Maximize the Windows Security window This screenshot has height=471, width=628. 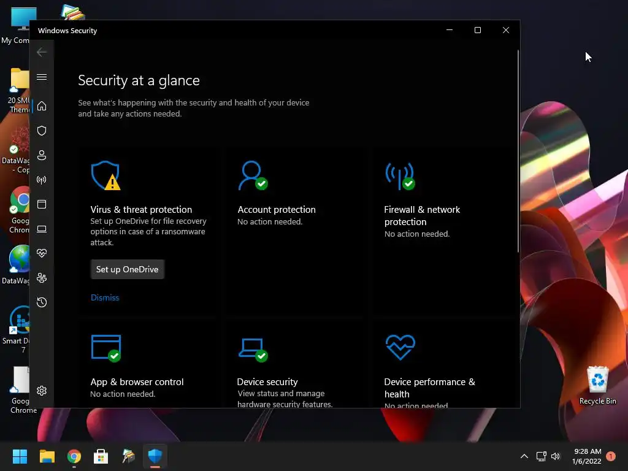pyautogui.click(x=477, y=30)
